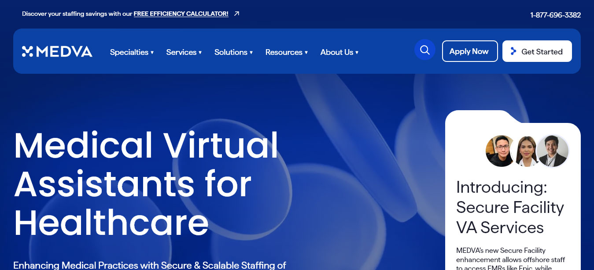This screenshot has width=594, height=270.
Task: Expand the Services menu
Action: (184, 52)
